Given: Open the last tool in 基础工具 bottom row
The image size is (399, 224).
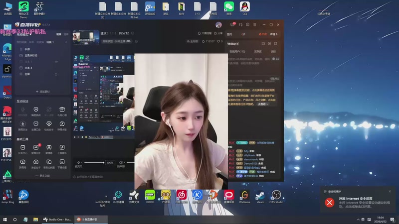Looking at the screenshot, I should pos(62,164).
